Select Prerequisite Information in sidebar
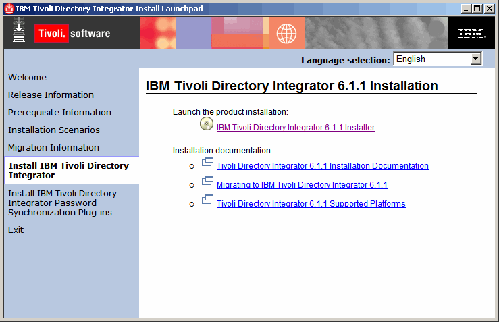 coord(59,113)
